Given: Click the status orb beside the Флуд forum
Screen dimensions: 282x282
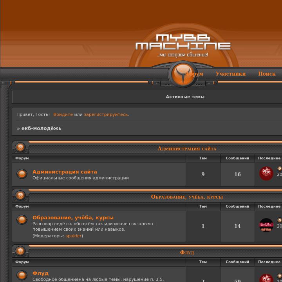Looking at the screenshot, I should tap(22, 275).
